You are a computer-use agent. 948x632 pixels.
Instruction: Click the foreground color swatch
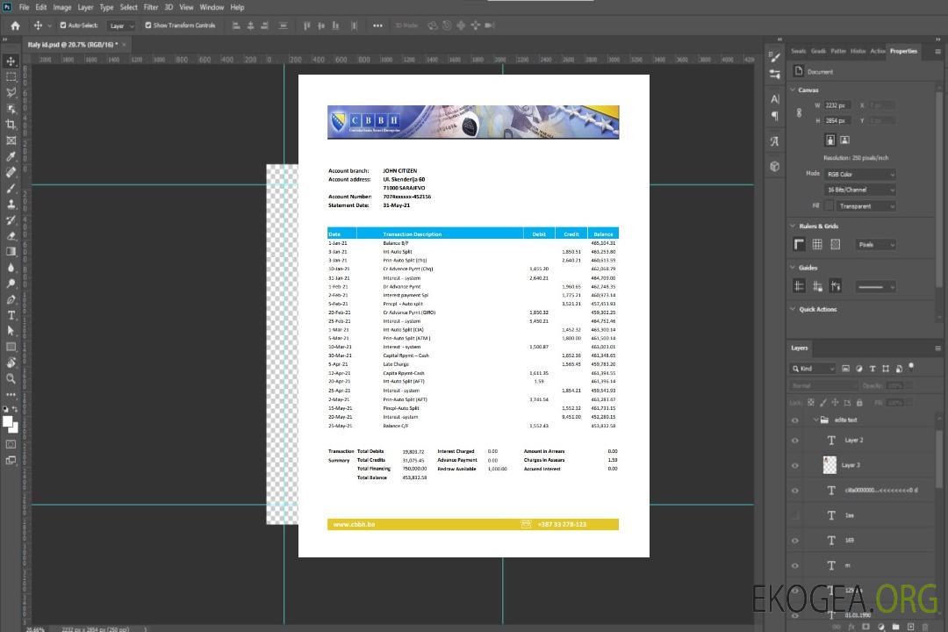[x=8, y=421]
